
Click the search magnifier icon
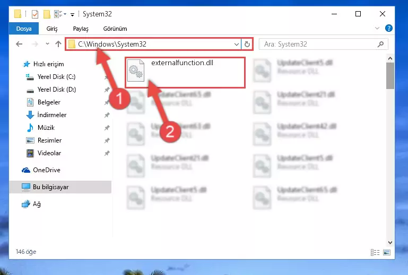tap(381, 44)
